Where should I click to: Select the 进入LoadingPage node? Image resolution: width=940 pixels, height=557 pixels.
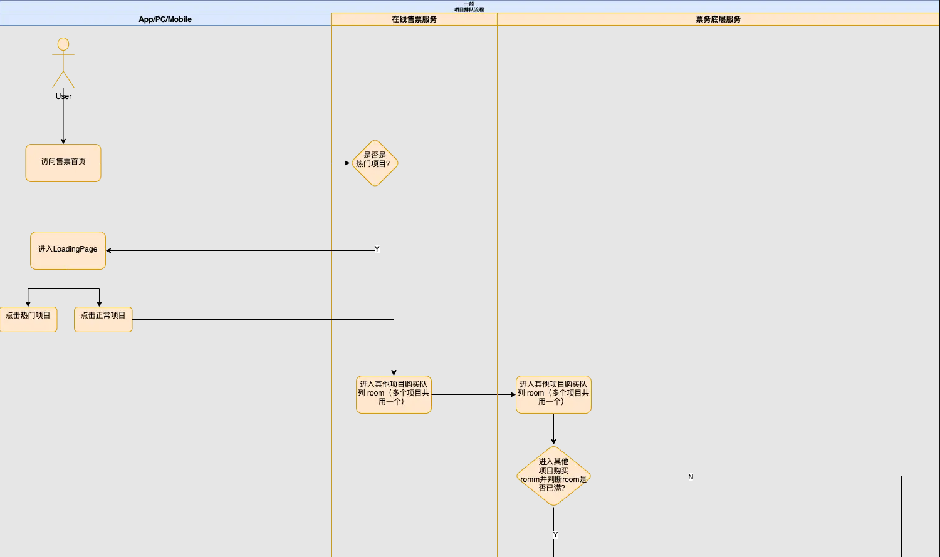(x=68, y=251)
